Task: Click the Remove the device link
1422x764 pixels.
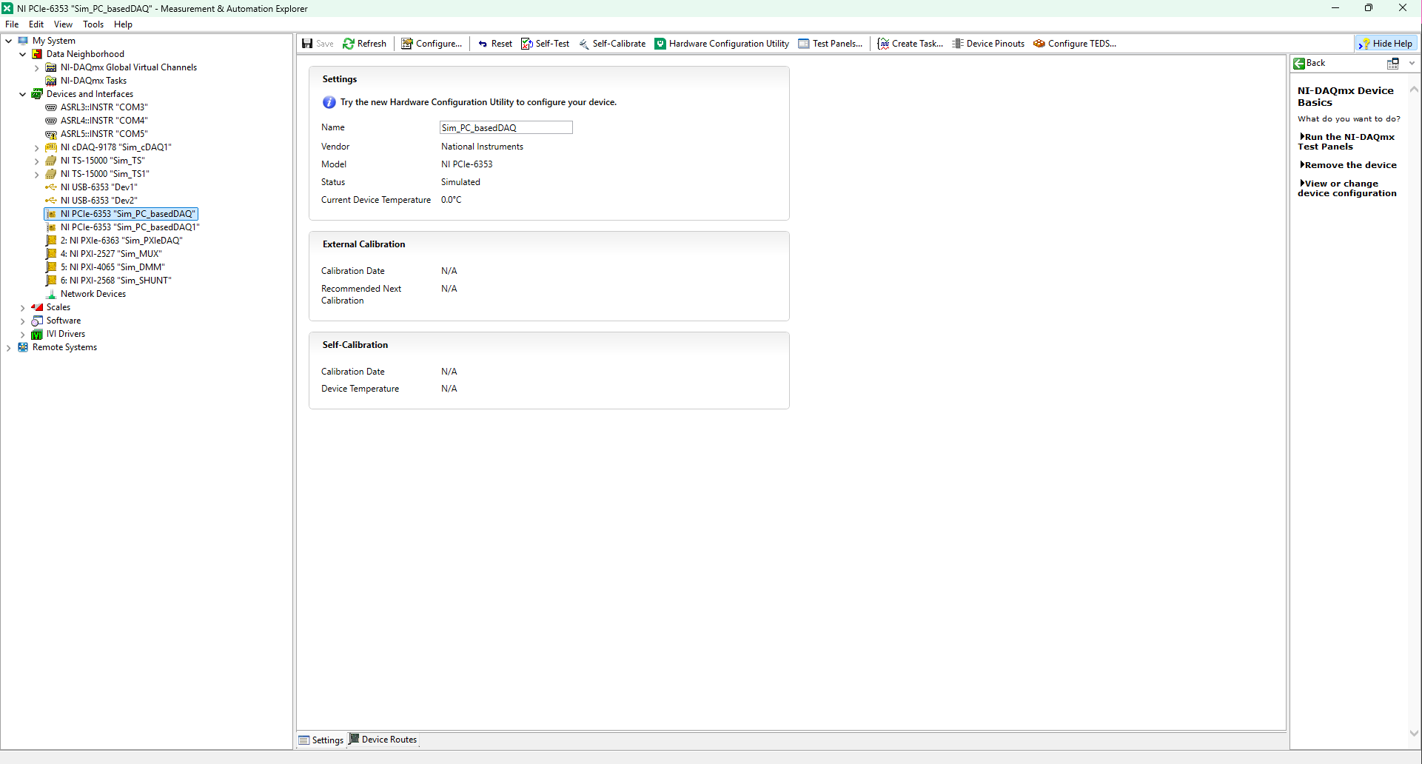Action: (1349, 165)
